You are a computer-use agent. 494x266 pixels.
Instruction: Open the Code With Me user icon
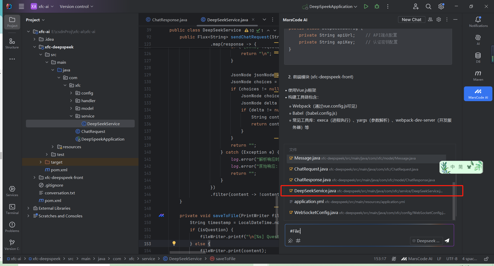tap(416, 6)
